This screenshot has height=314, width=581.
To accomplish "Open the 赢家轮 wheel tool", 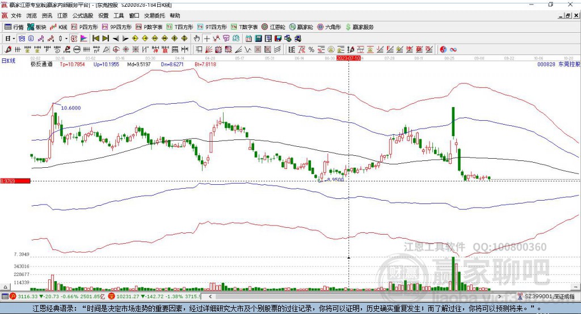I will [301, 27].
